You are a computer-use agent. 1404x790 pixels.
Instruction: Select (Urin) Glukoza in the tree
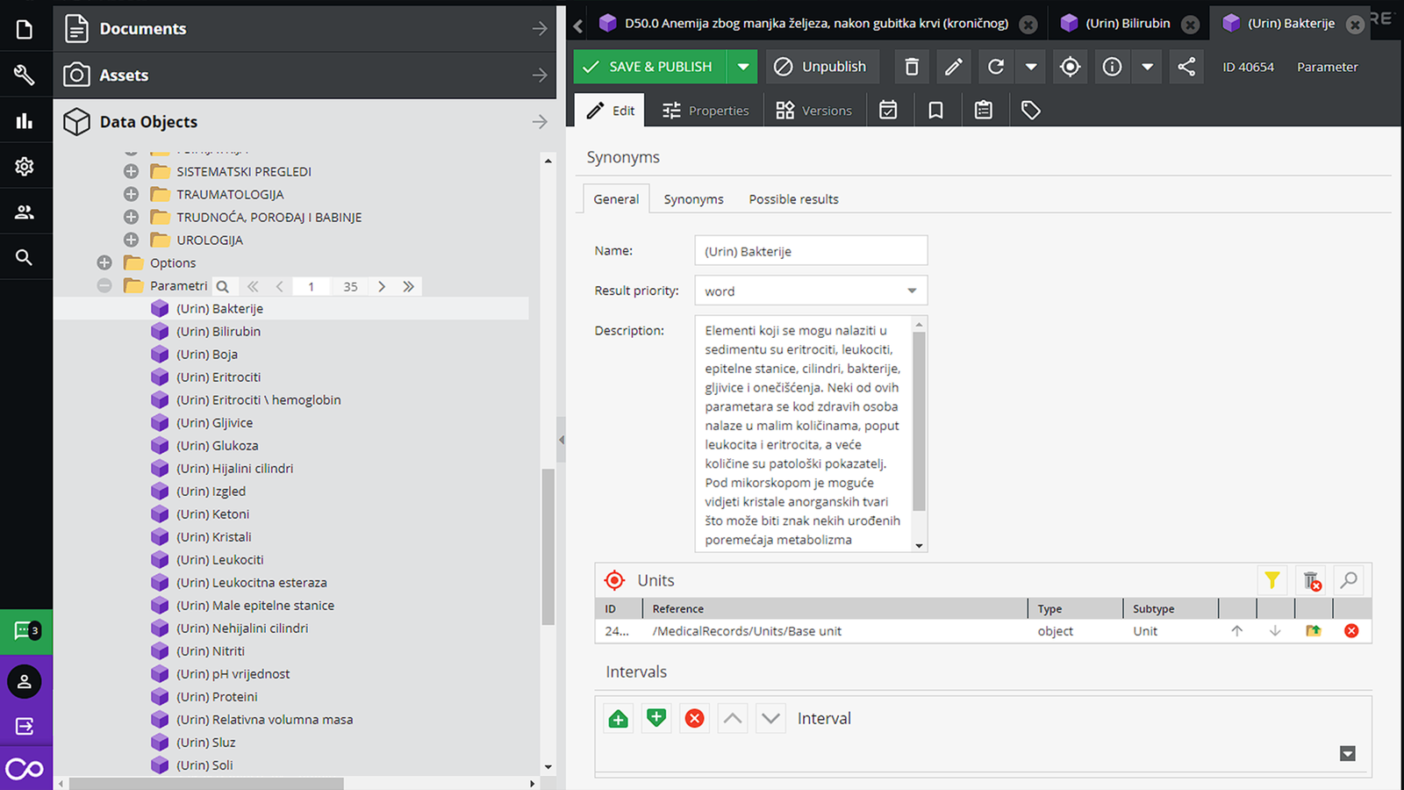tap(218, 445)
